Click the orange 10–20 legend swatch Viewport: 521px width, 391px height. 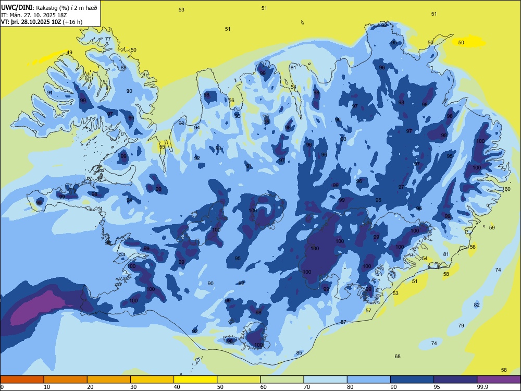click(x=66, y=380)
